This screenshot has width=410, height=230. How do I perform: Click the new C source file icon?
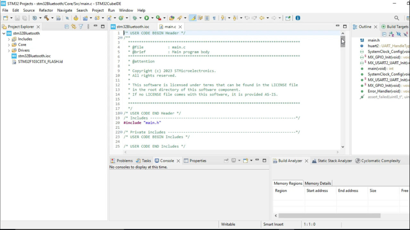tap(109, 18)
